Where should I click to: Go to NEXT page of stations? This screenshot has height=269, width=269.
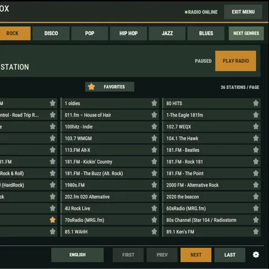(196, 255)
